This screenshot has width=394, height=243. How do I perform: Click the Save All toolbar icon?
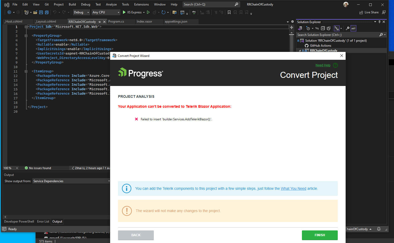(x=47, y=12)
